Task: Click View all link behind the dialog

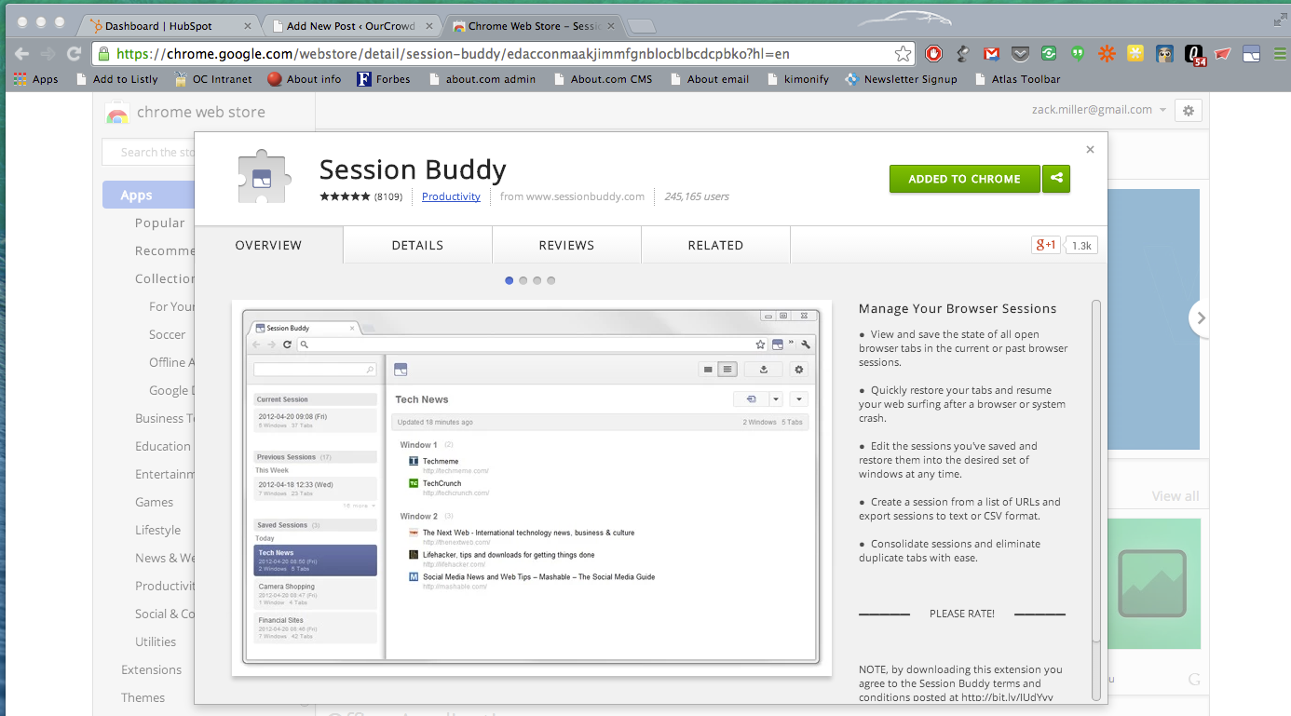Action: point(1175,496)
